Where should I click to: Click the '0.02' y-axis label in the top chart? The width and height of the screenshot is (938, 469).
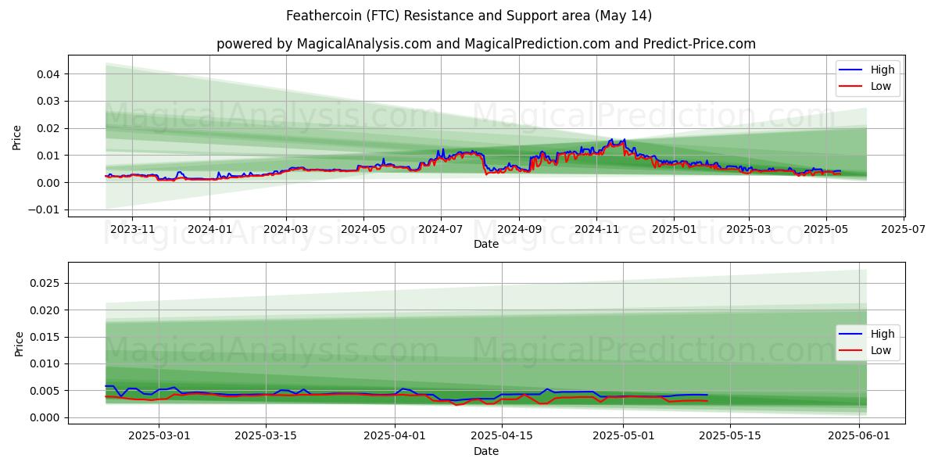pos(50,128)
